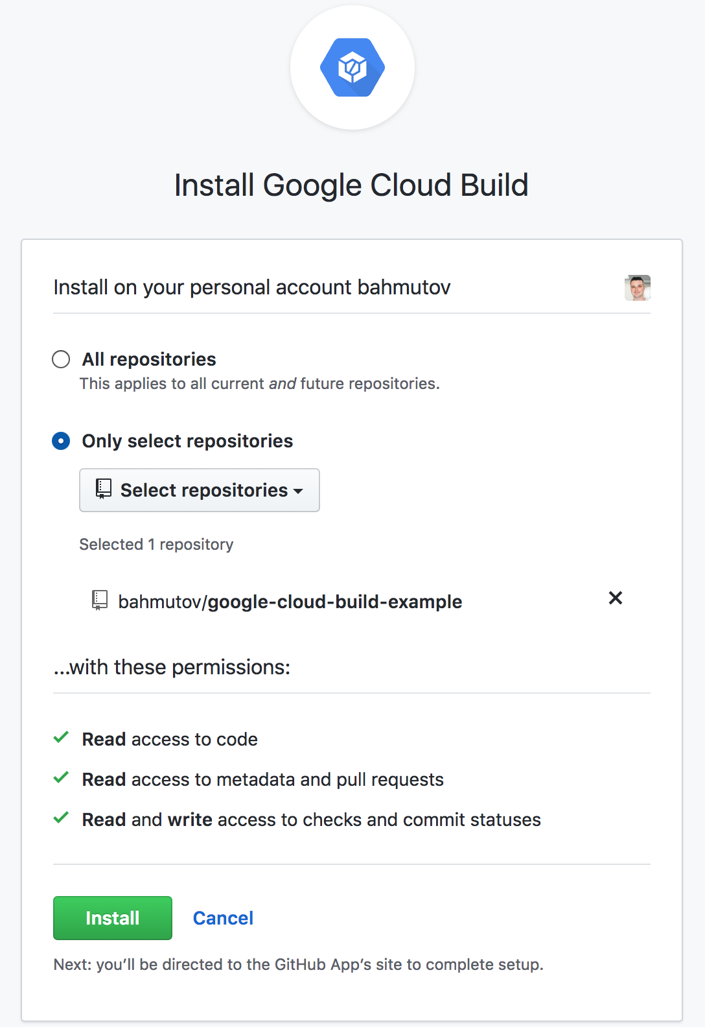Viewport: 705px width, 1027px height.
Task: Click the bahmutov/google-cloud-build-example repository name
Action: pyautogui.click(x=290, y=602)
